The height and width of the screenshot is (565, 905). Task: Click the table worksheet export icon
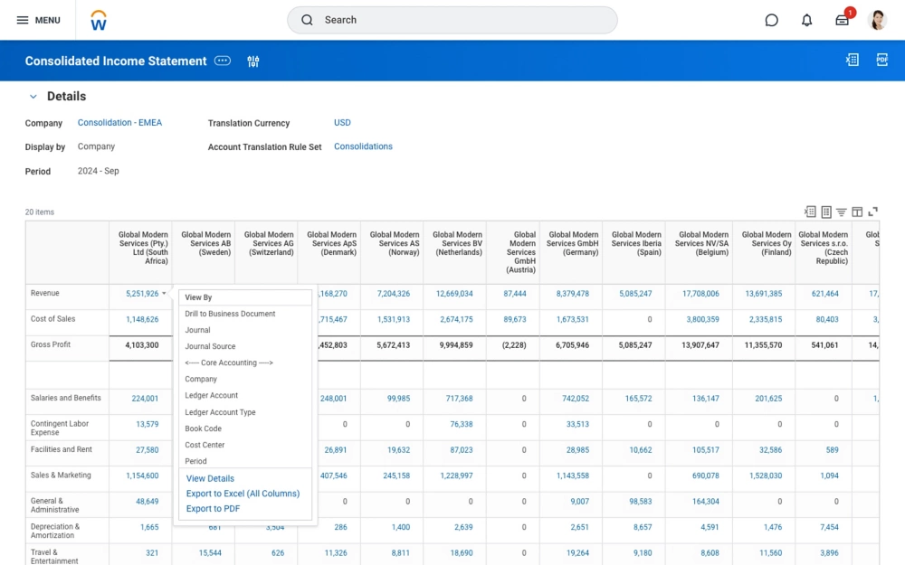coord(826,212)
